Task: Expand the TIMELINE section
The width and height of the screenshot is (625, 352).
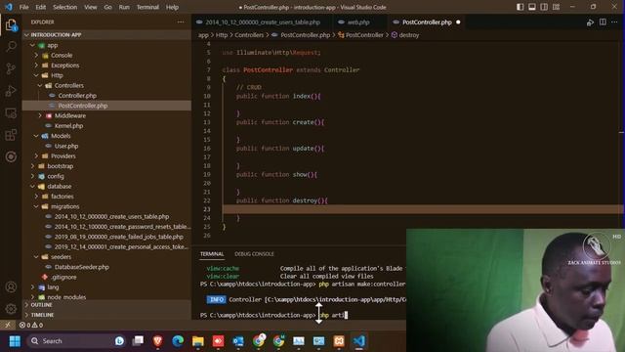Action: click(42, 315)
